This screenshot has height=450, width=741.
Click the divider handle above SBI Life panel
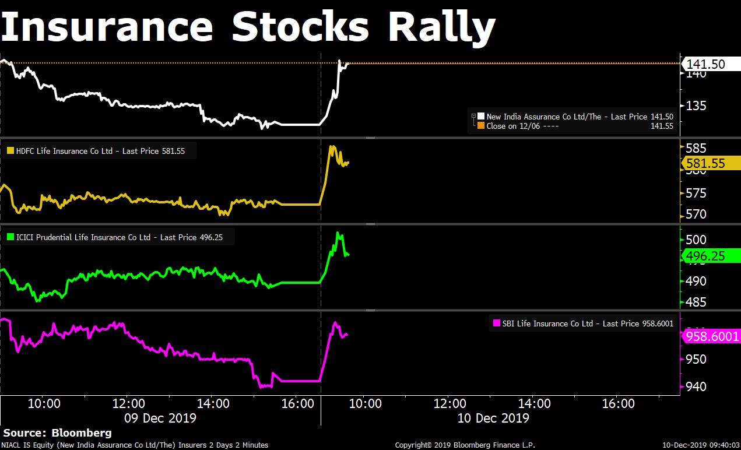pyautogui.click(x=370, y=311)
